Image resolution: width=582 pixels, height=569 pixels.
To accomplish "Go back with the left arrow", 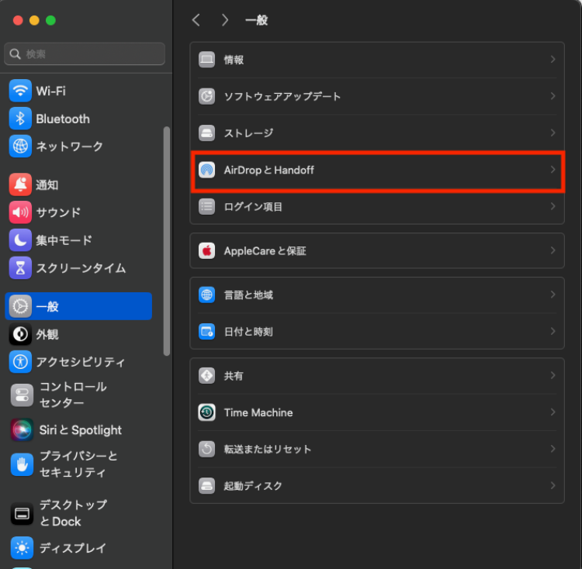I will (196, 20).
